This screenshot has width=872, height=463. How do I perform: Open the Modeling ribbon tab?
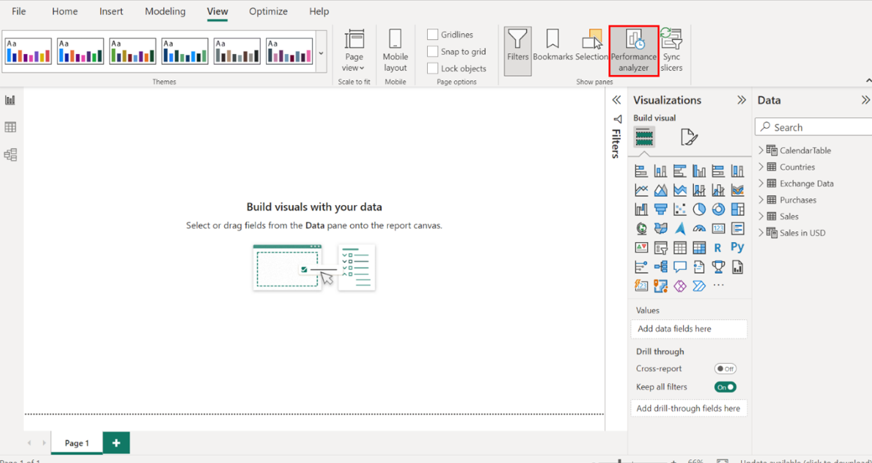(x=165, y=11)
